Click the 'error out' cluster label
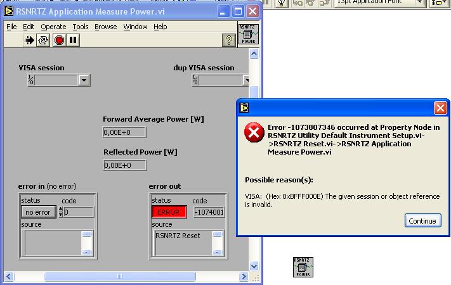451x285 pixels. coord(164,186)
